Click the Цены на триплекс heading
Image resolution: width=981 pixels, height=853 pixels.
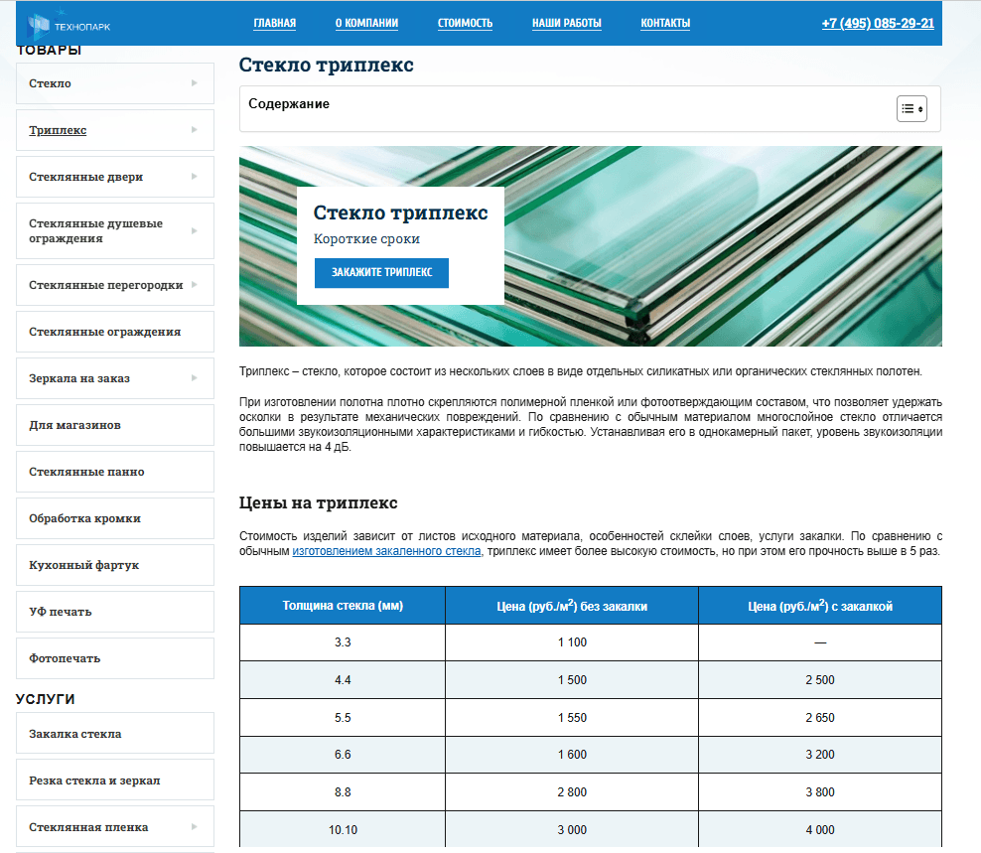pyautogui.click(x=319, y=503)
